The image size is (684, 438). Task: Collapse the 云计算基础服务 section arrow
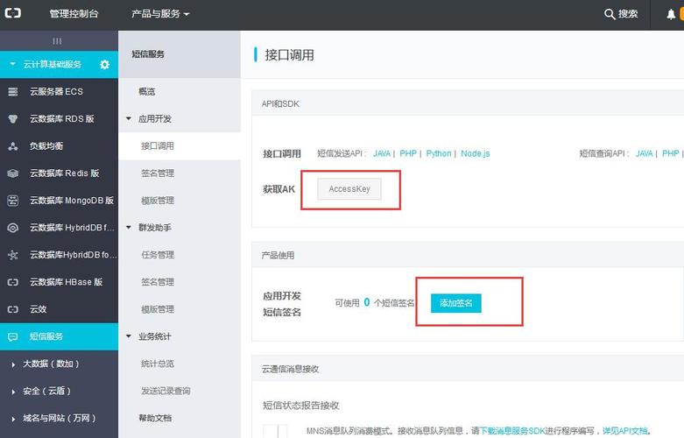click(x=12, y=64)
